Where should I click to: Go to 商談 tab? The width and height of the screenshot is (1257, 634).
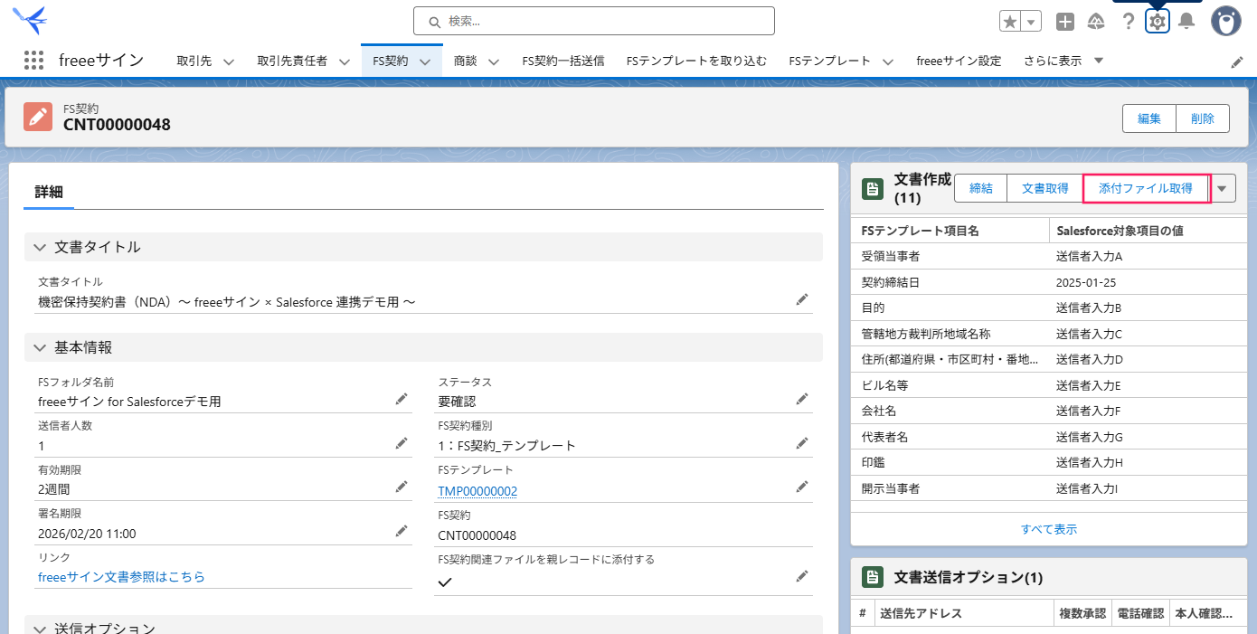(x=465, y=61)
